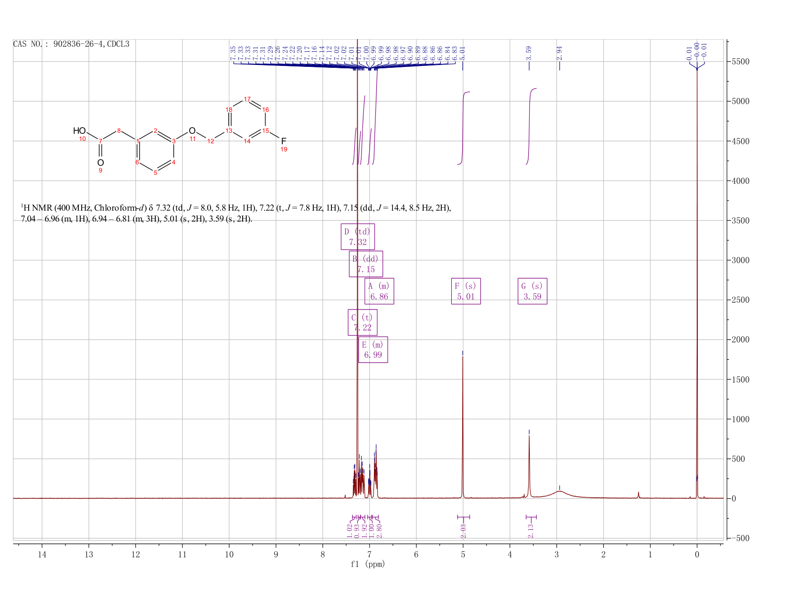Click the 3.59 peak label at top
This screenshot has width=788, height=609.
(529, 53)
